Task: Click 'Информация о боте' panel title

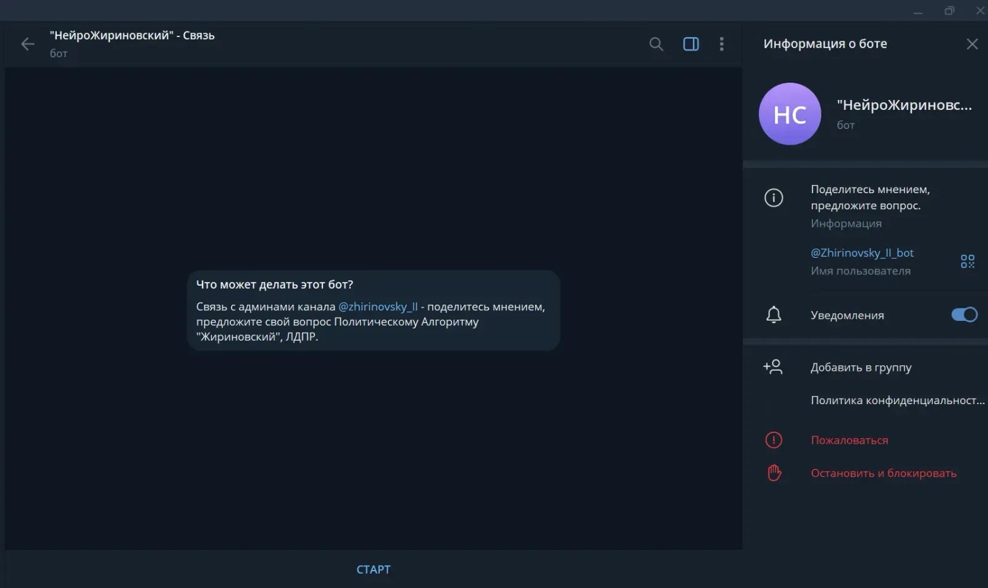Action: pyautogui.click(x=825, y=44)
